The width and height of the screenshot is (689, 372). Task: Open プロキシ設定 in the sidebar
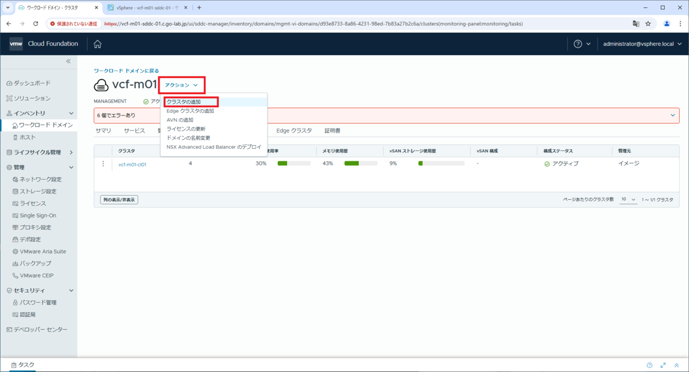click(32, 227)
